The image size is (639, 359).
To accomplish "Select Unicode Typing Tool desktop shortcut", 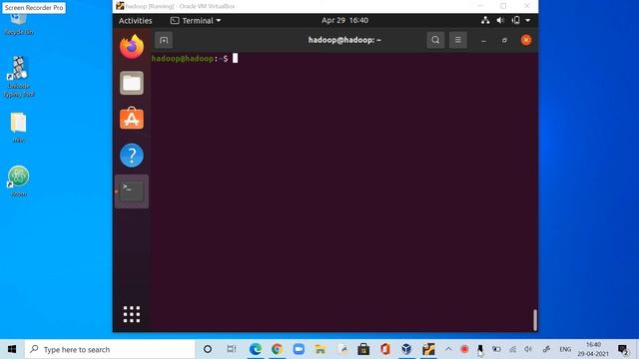I will point(19,77).
